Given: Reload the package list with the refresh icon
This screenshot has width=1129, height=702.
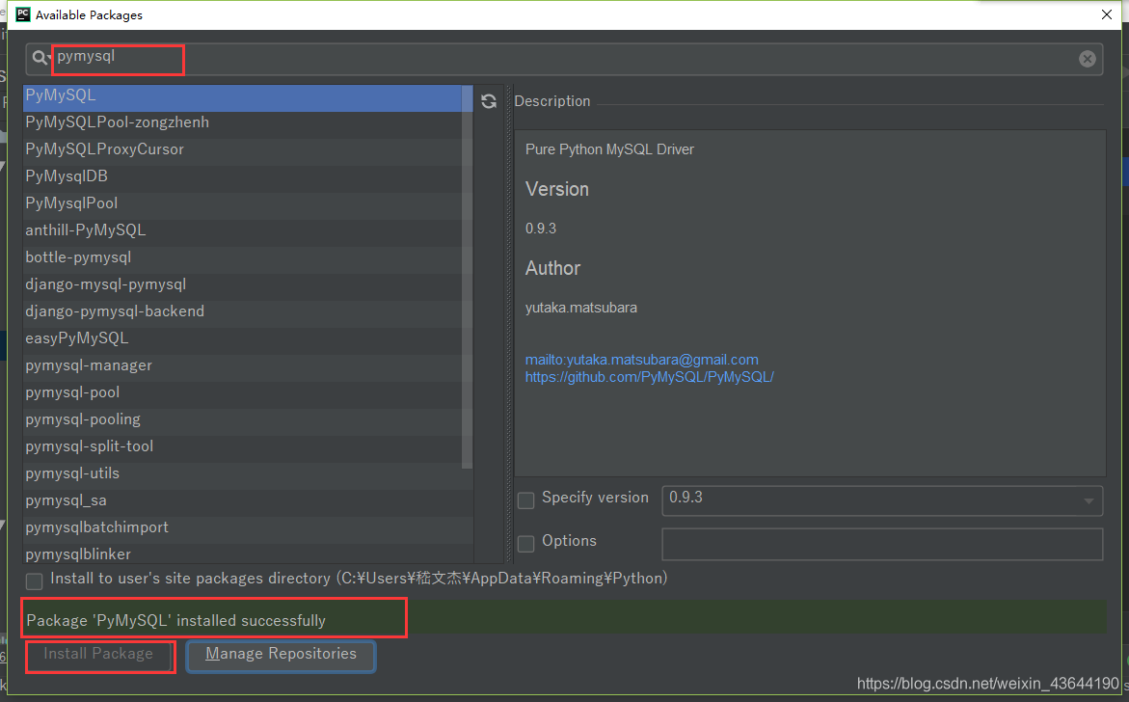Looking at the screenshot, I should click(489, 101).
